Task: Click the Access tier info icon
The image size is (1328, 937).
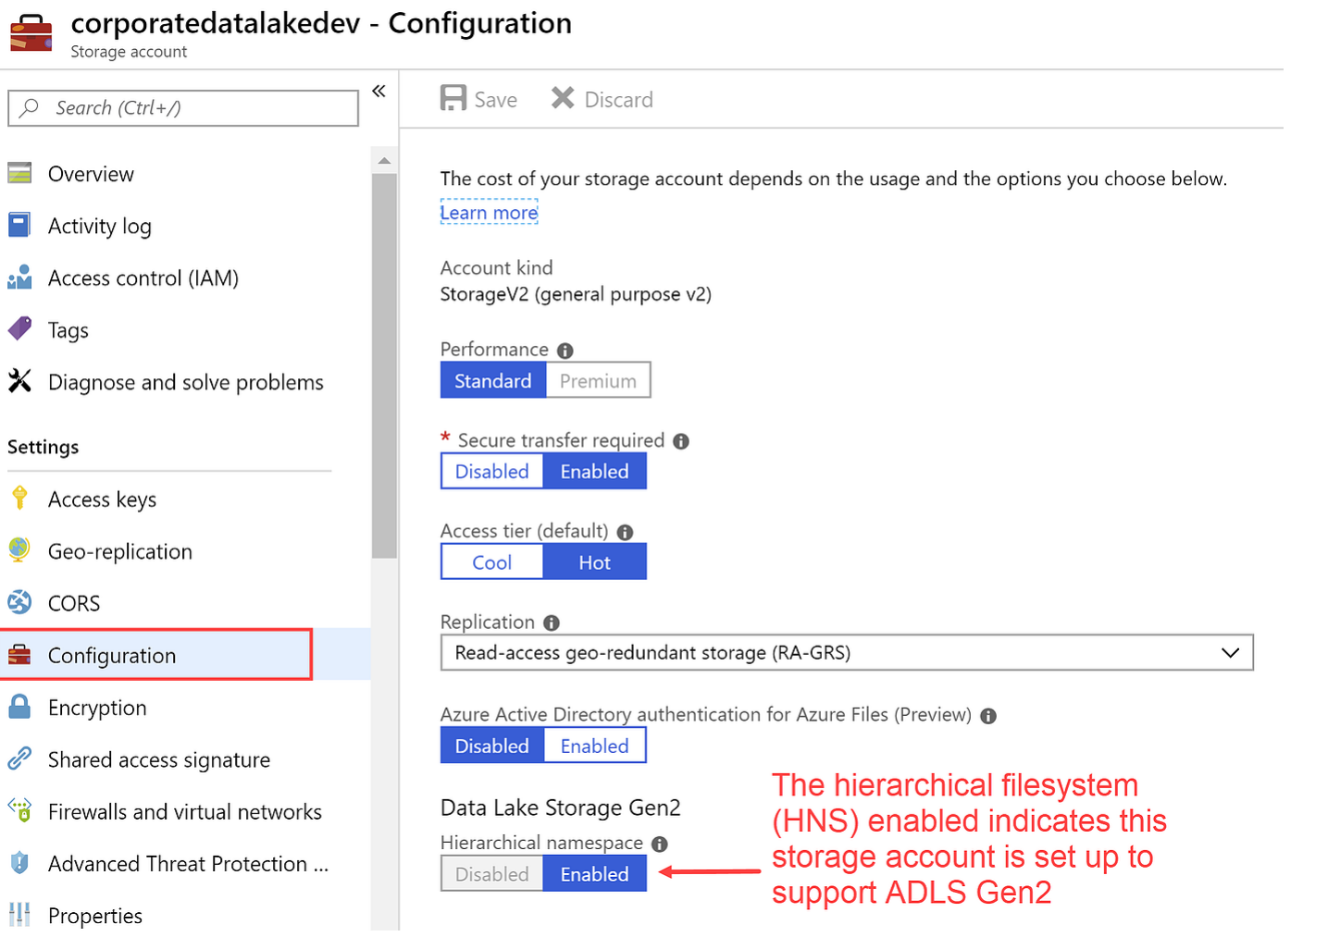Action: pos(625,532)
